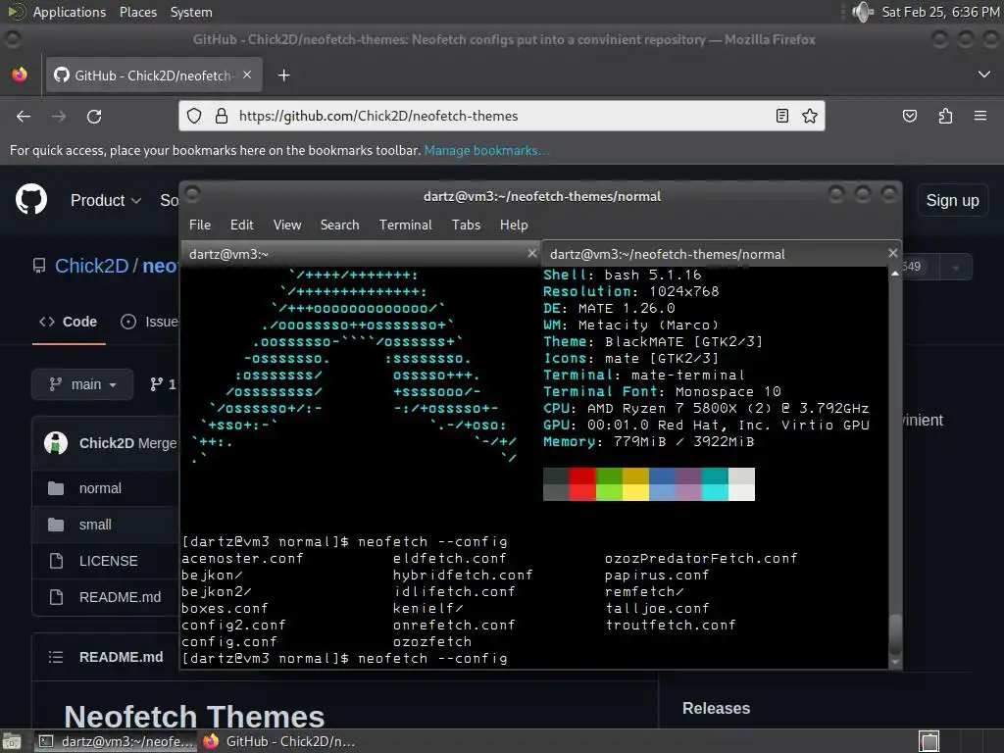Open Pocket save icon in Firefox toolbar
Viewport: 1004px width, 753px height.
tap(909, 116)
